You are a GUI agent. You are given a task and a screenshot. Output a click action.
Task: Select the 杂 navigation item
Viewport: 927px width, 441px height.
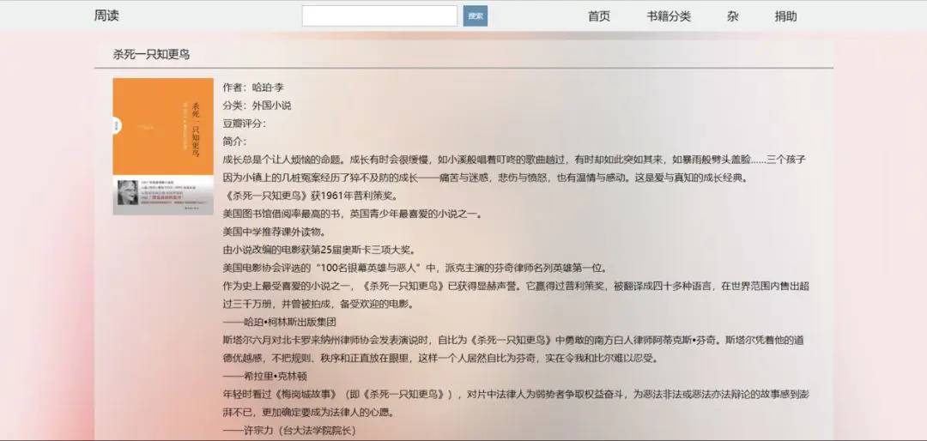pos(732,16)
